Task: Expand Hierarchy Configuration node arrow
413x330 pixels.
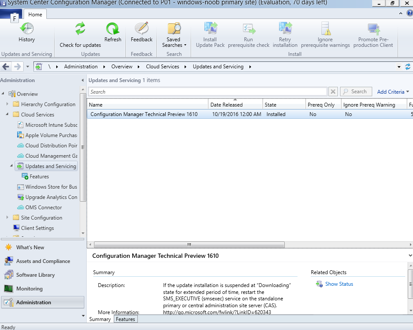Action: [x=7, y=104]
